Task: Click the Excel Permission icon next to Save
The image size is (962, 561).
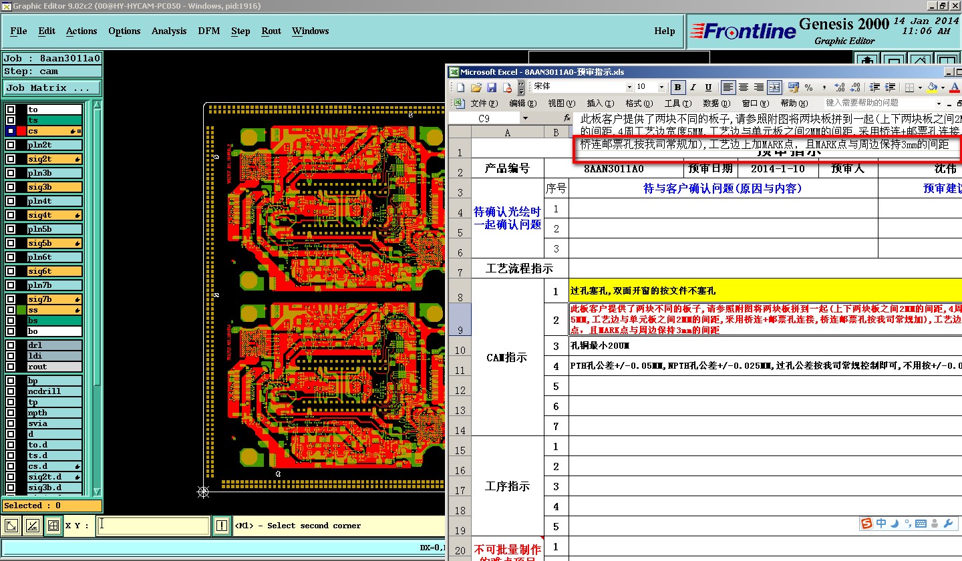Action: tap(506, 87)
